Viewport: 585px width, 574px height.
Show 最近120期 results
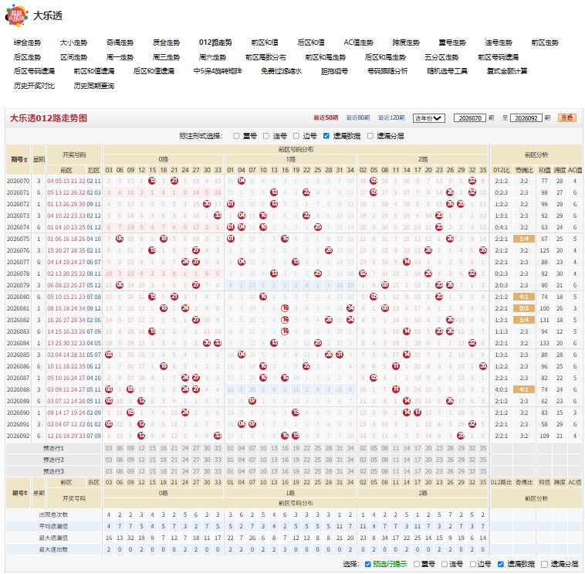391,118
